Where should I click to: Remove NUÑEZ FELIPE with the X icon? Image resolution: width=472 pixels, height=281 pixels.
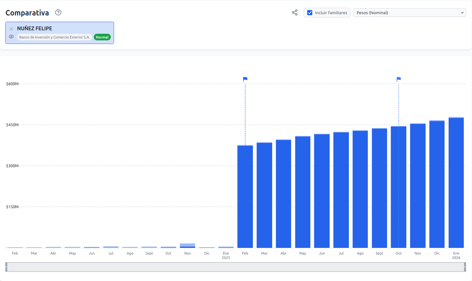(11, 29)
